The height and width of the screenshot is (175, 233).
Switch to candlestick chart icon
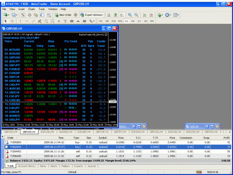click(x=116, y=15)
